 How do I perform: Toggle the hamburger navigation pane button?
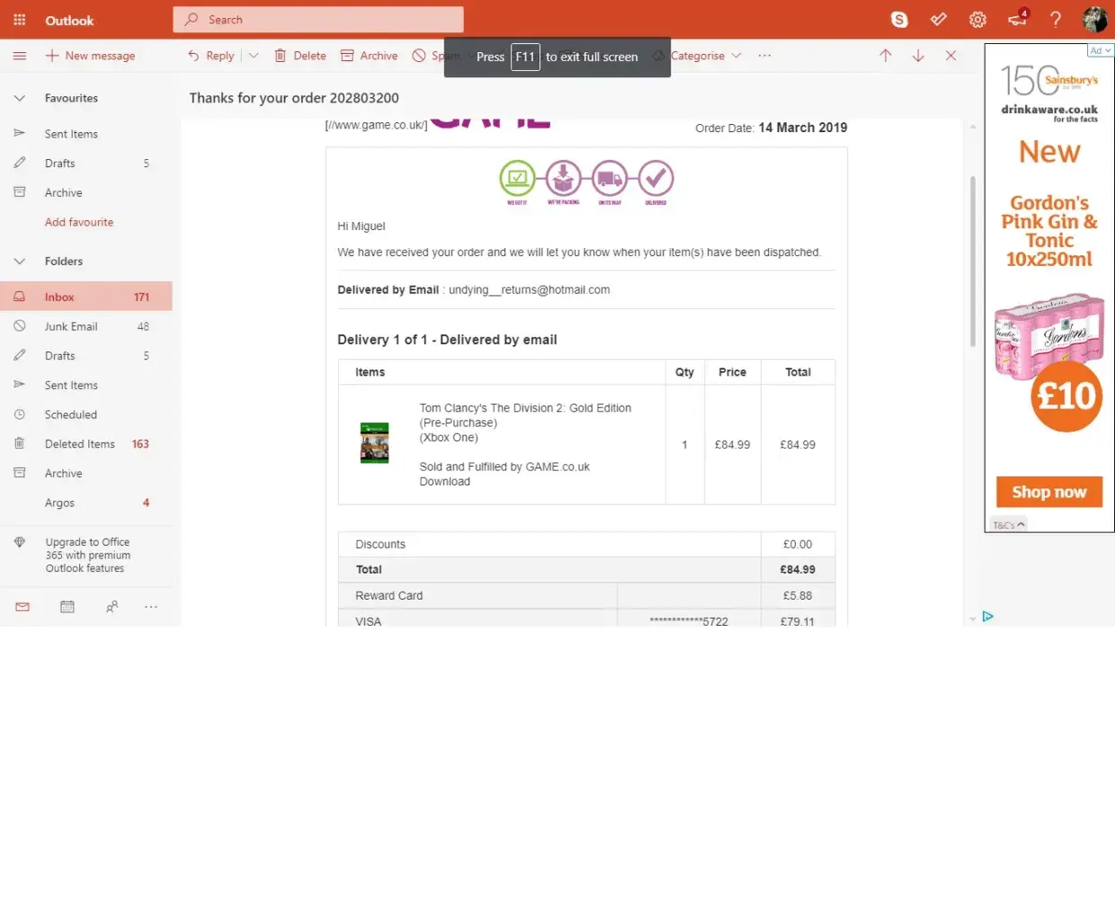[20, 56]
